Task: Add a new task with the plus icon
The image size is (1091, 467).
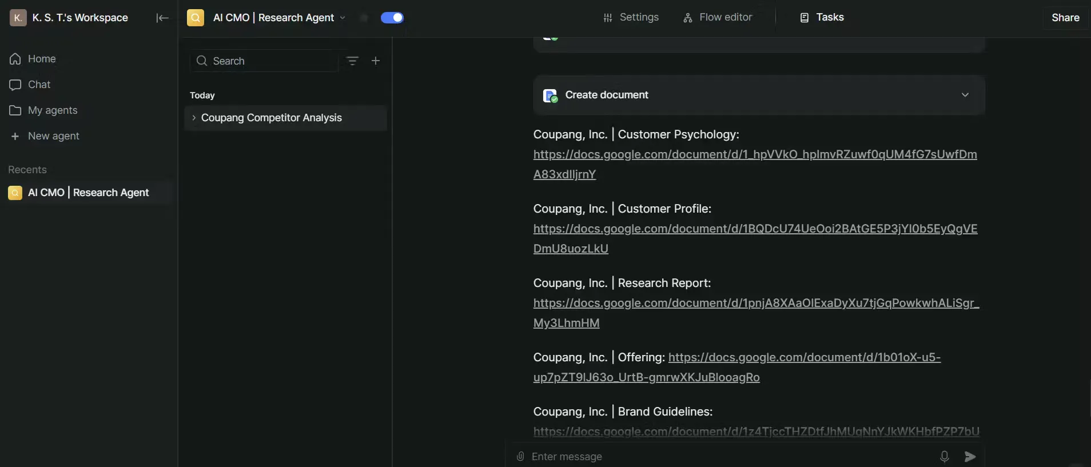Action: [376, 61]
